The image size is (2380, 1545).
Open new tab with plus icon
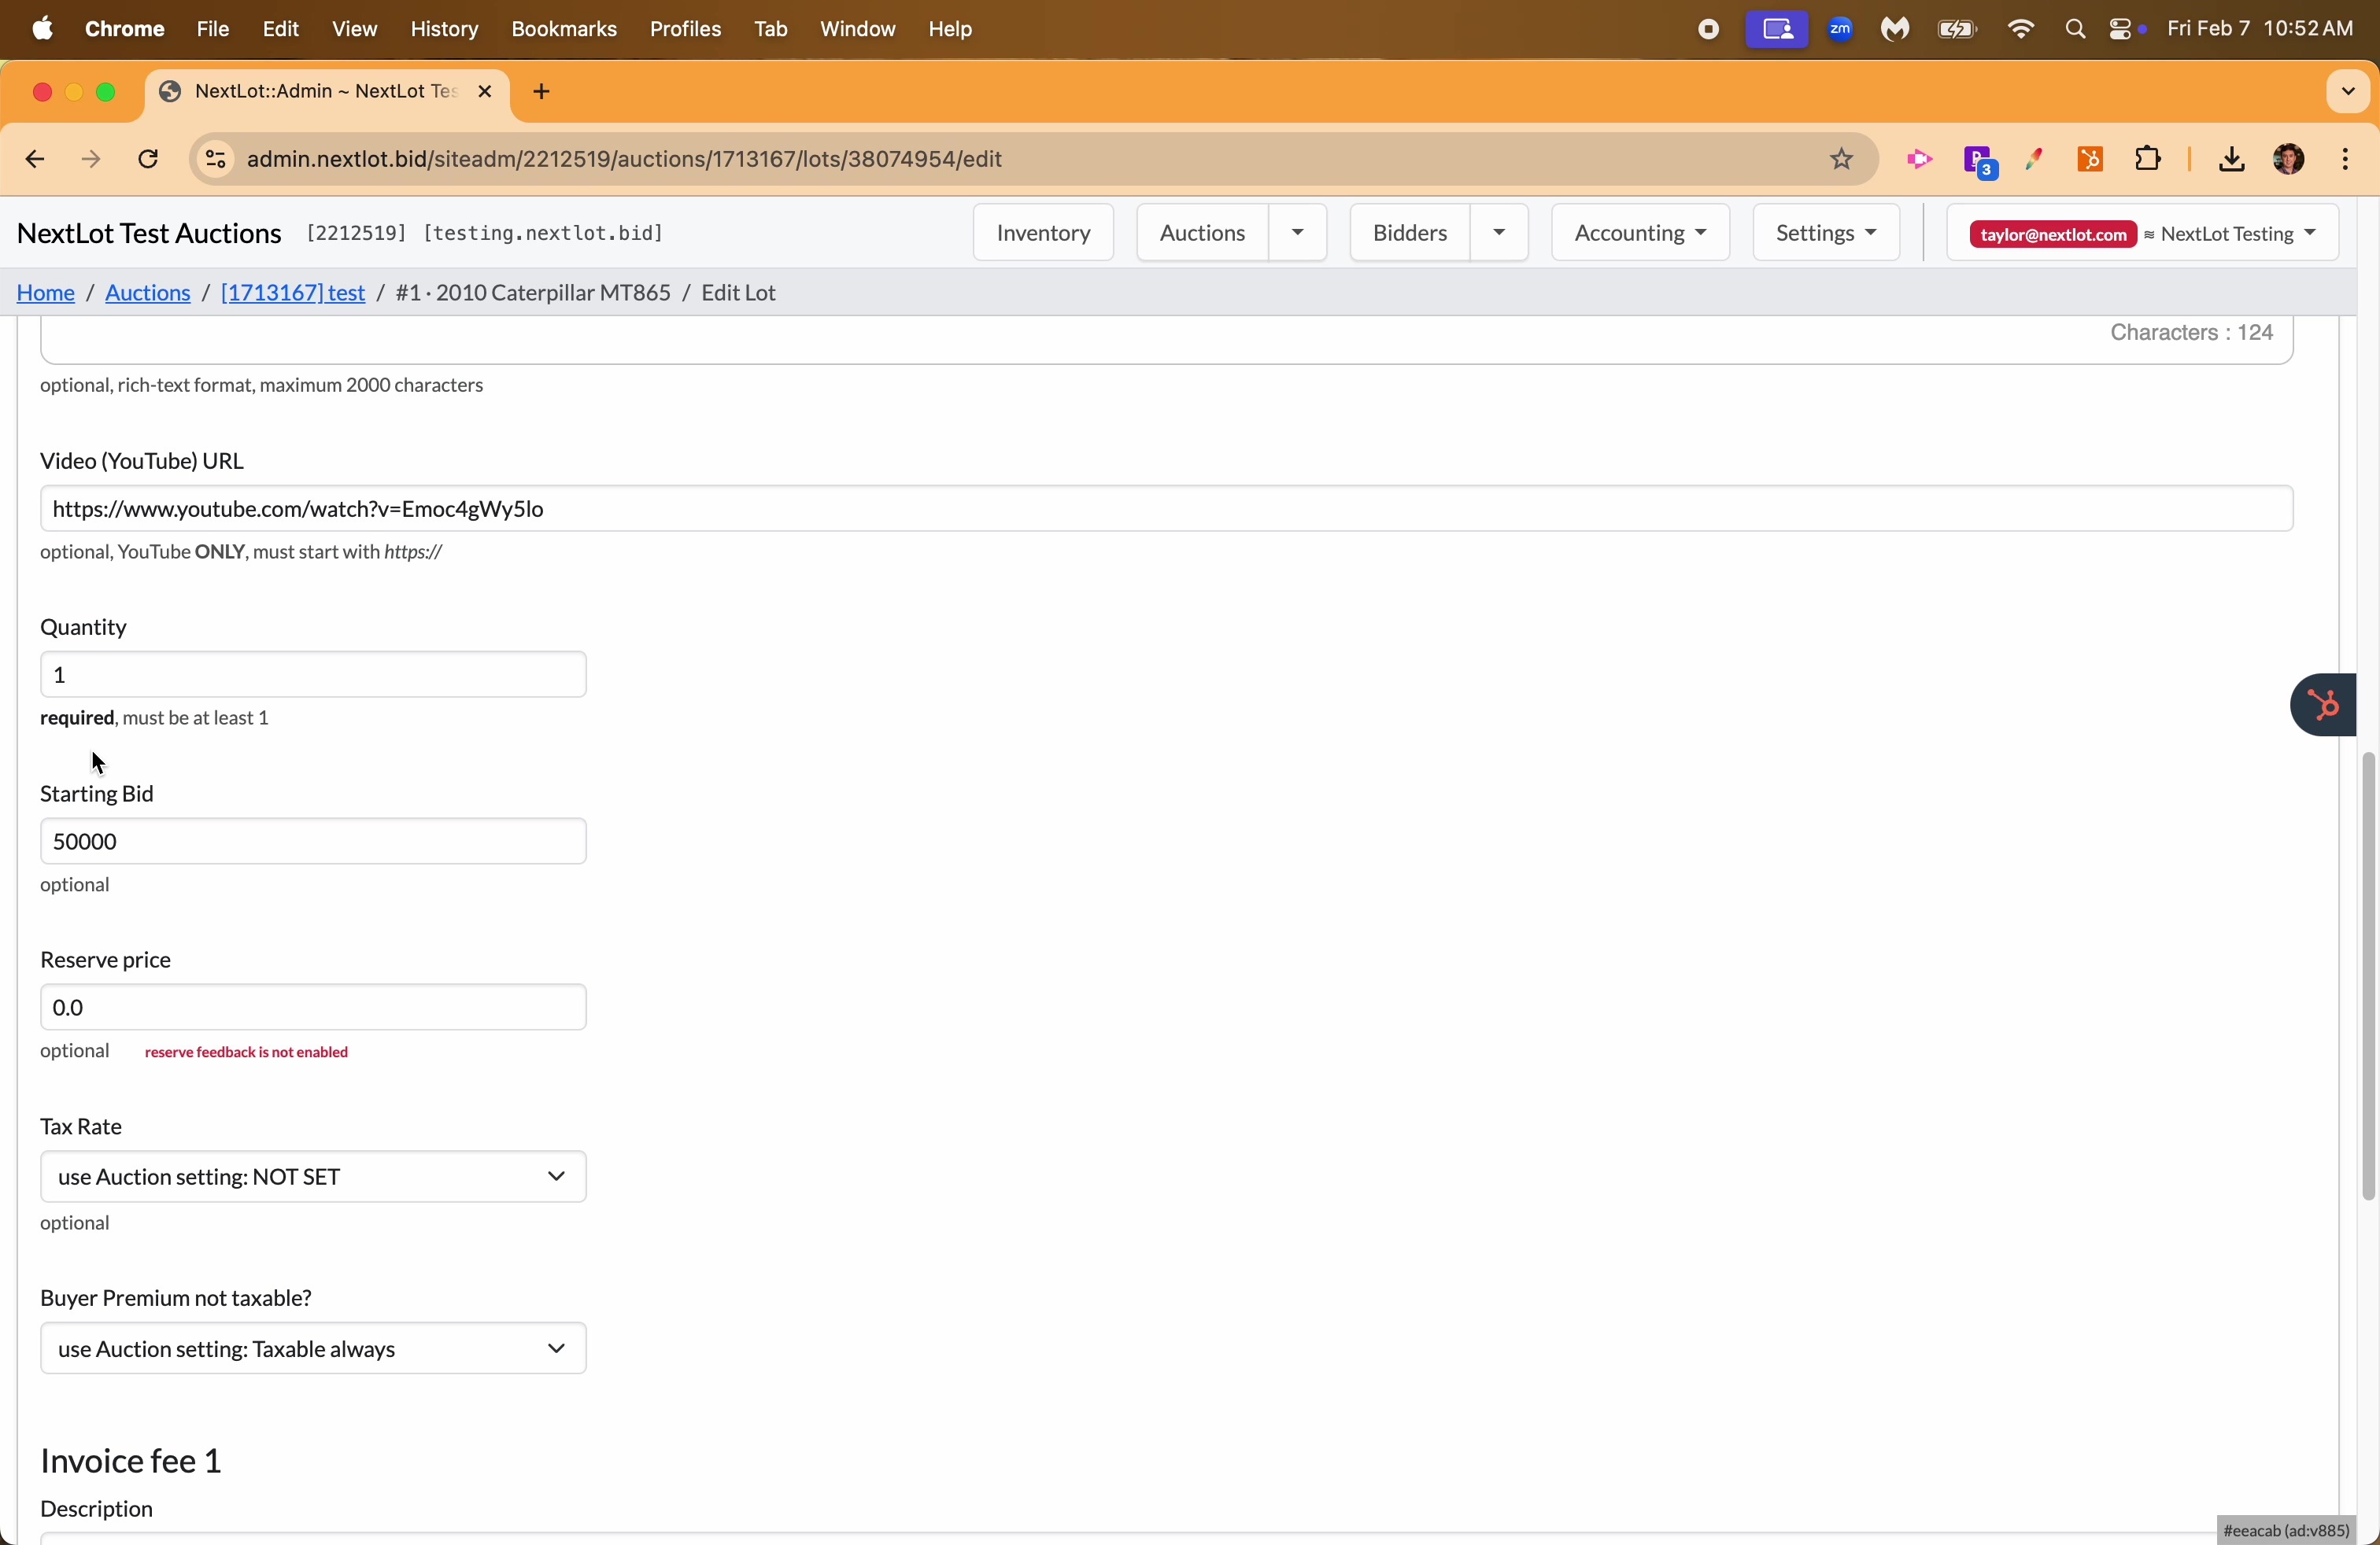tap(542, 92)
